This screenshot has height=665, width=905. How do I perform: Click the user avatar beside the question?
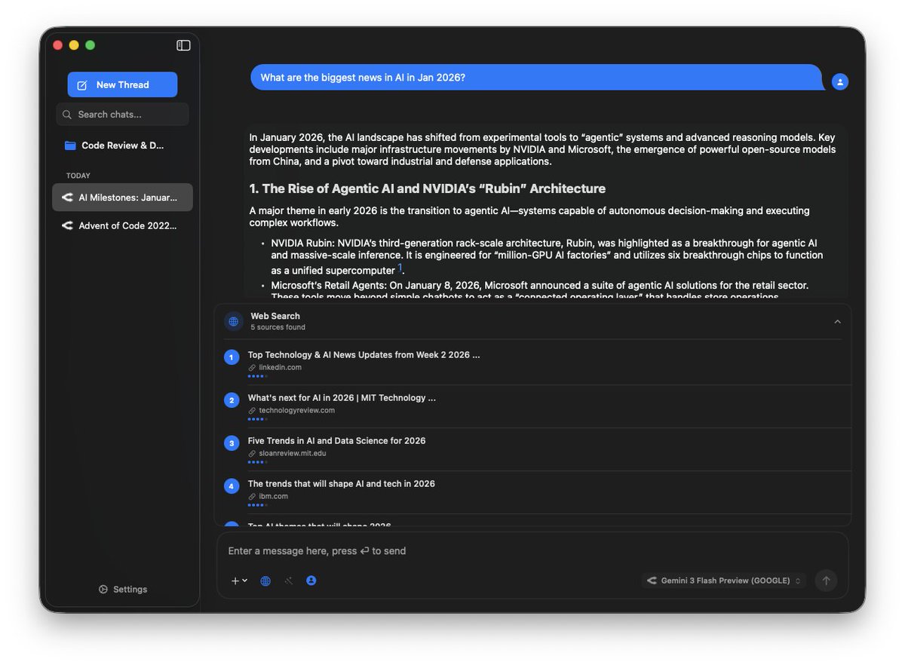coord(840,82)
